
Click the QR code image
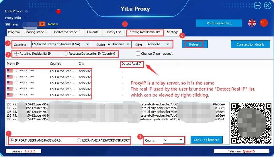tap(251, 123)
